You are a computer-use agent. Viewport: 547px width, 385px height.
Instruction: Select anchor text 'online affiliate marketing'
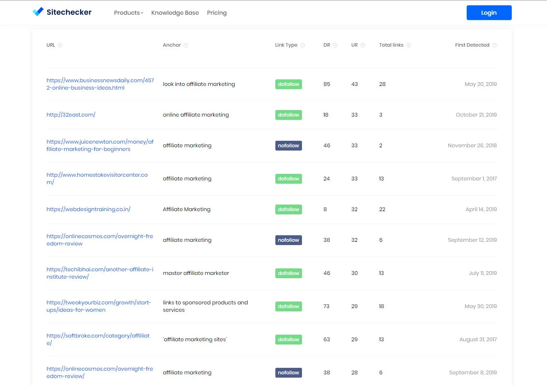click(x=196, y=115)
